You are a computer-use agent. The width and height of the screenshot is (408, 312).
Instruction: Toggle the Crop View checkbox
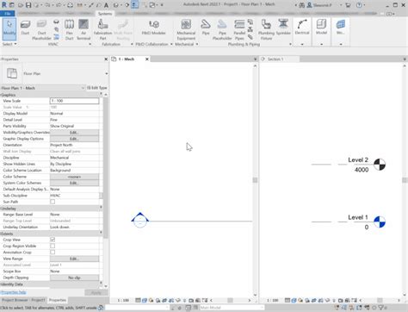[x=53, y=240]
